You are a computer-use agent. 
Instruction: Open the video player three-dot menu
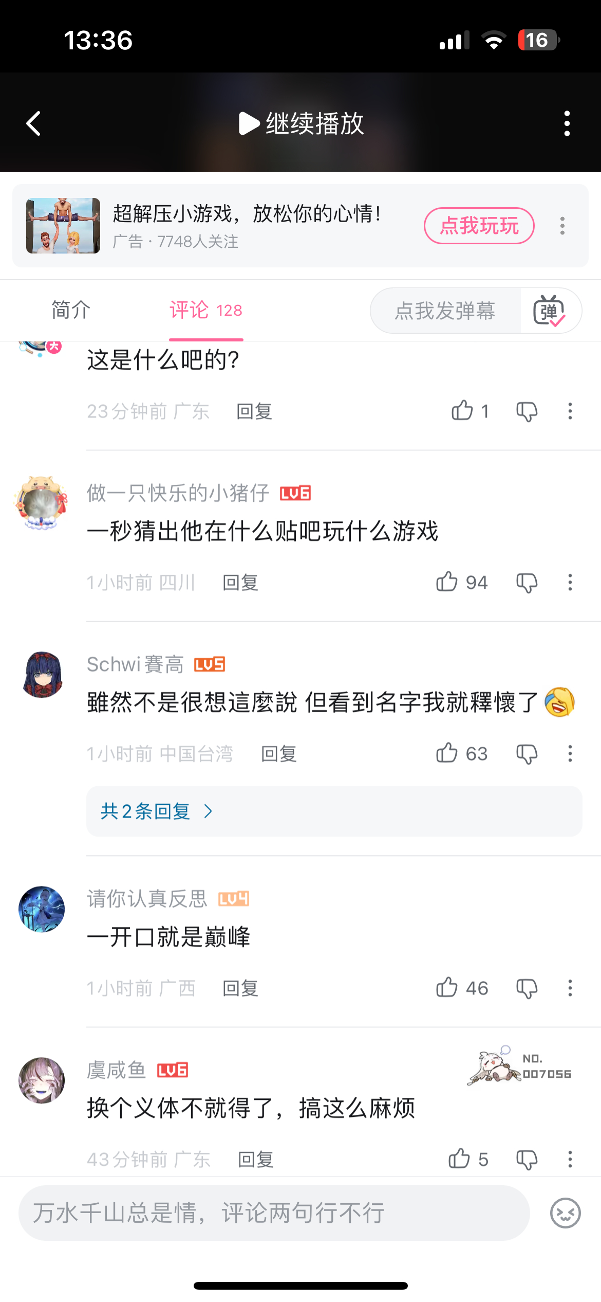[567, 124]
